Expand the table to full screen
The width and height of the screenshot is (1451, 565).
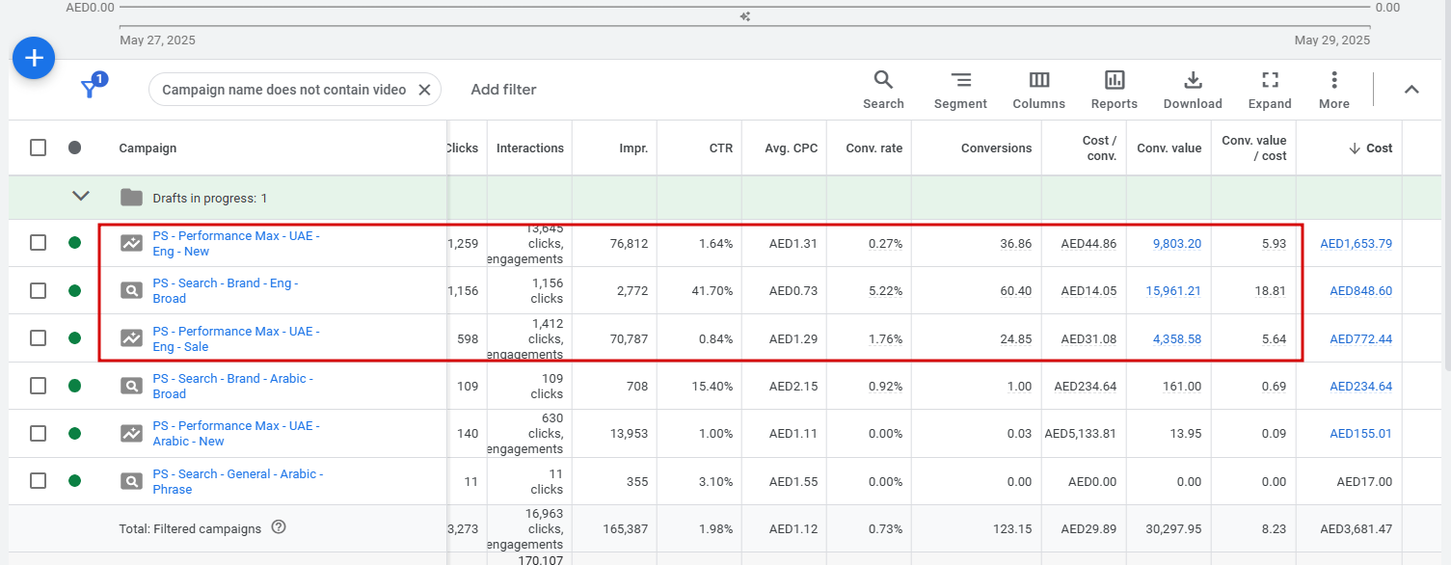tap(1270, 90)
